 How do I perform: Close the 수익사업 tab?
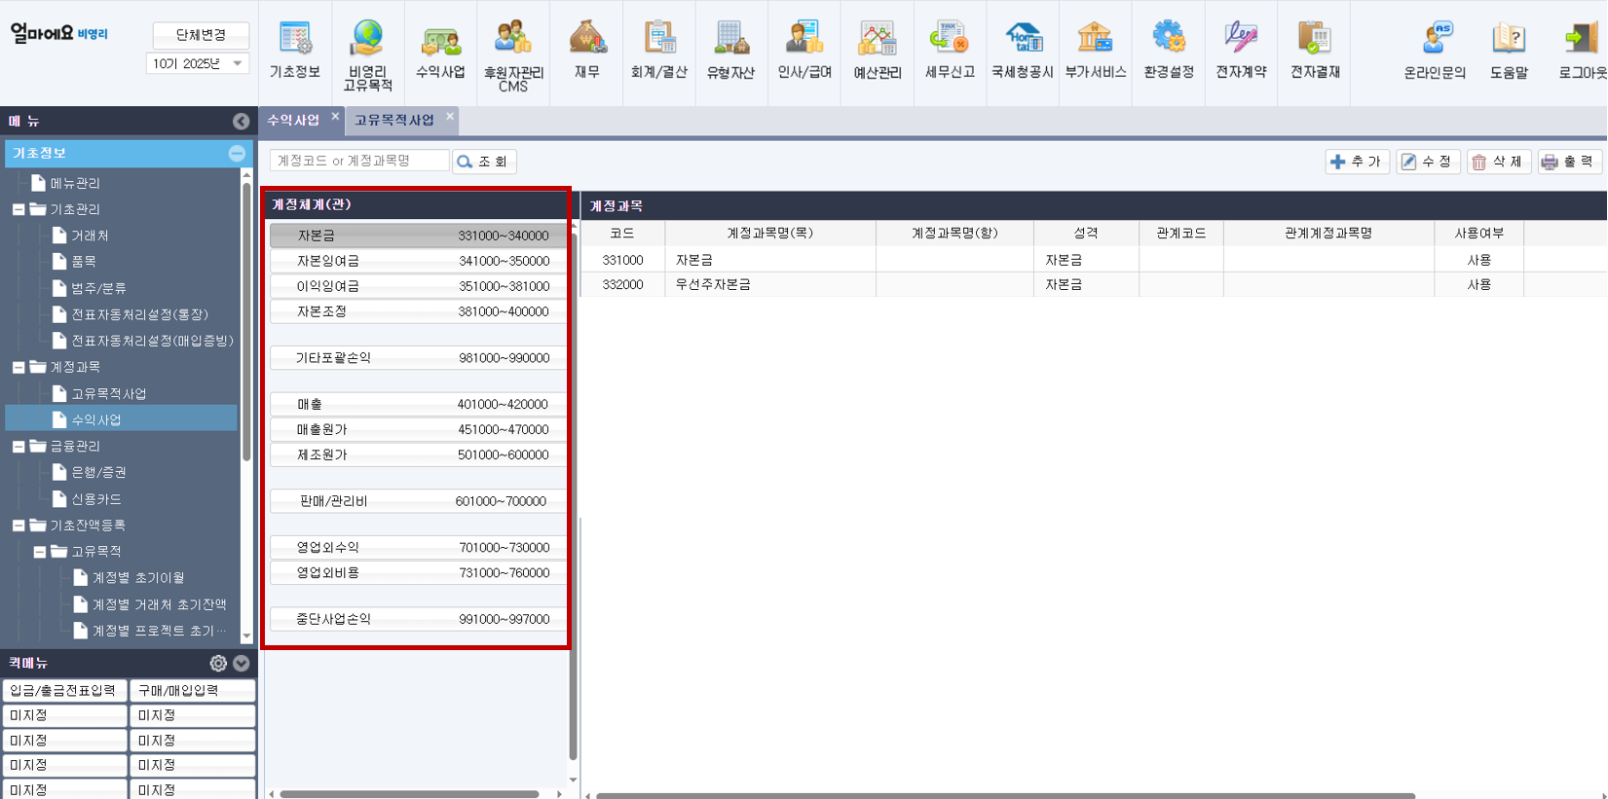tap(335, 116)
